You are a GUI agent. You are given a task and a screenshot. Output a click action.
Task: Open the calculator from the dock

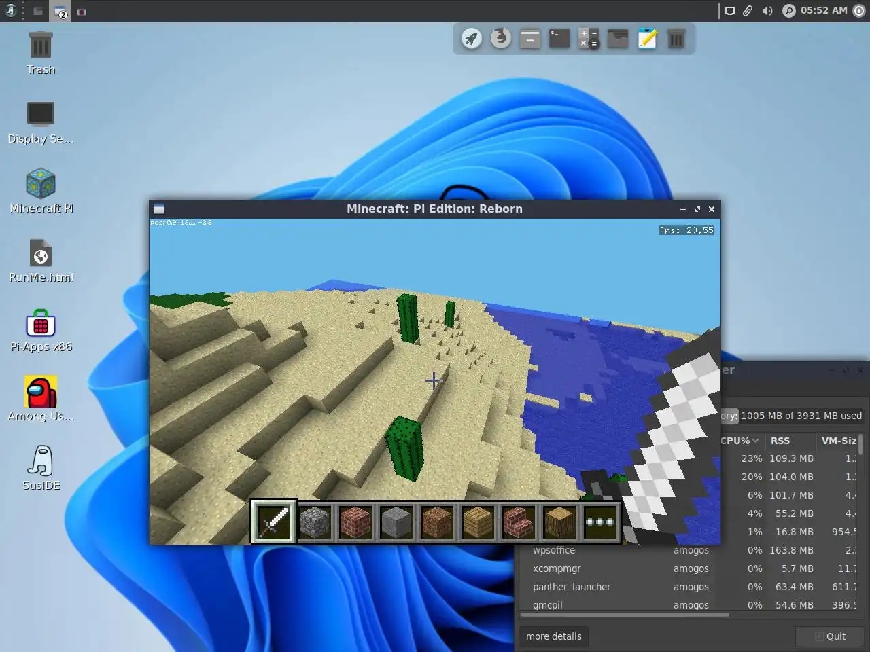[x=589, y=38]
